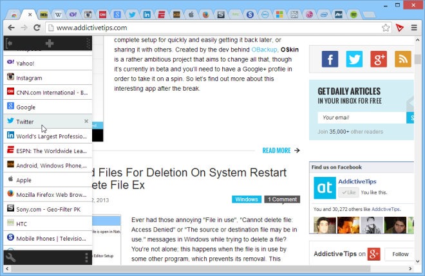Switch to the CNN tab in tab strip
This screenshot has width=425, height=276.
102,15
